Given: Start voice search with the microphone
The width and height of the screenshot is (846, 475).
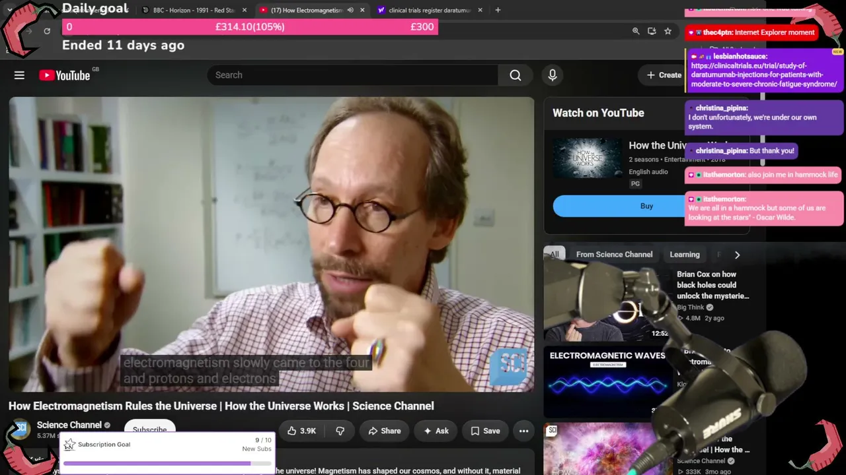Looking at the screenshot, I should (x=553, y=75).
